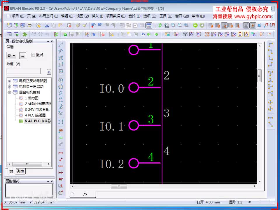Expand the 电机正反转电路图 project node
Image resolution: width=280 pixels, height=210 pixels.
pos(10,81)
